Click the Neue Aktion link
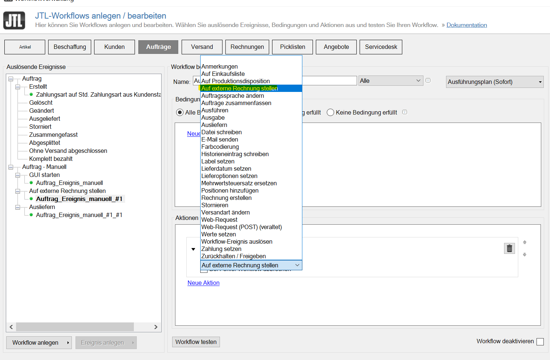 click(204, 283)
